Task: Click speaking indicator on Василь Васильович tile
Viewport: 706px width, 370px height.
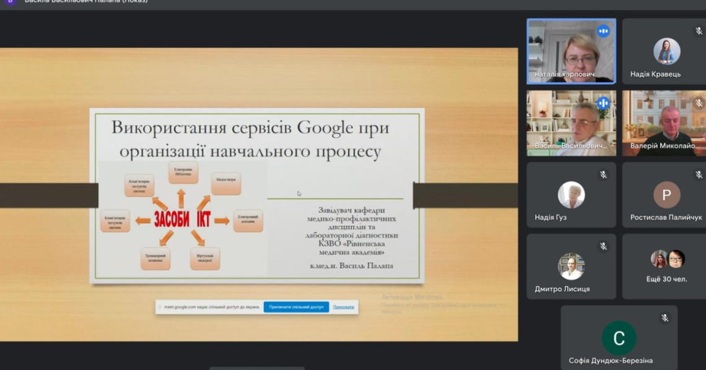Action: click(x=603, y=103)
